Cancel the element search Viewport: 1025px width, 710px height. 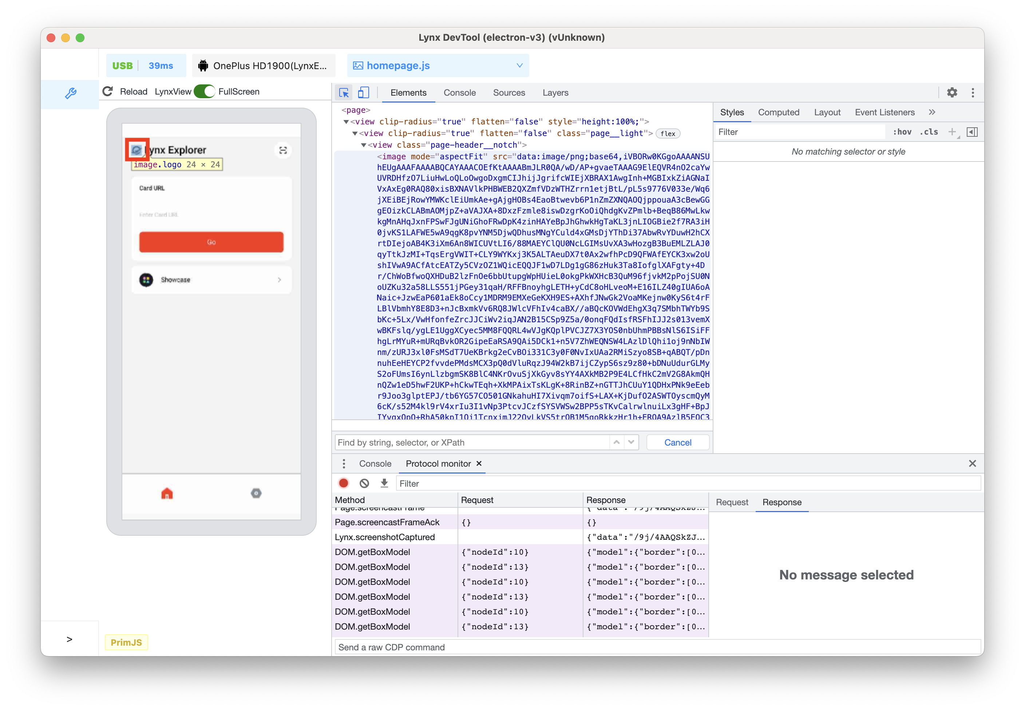click(677, 443)
